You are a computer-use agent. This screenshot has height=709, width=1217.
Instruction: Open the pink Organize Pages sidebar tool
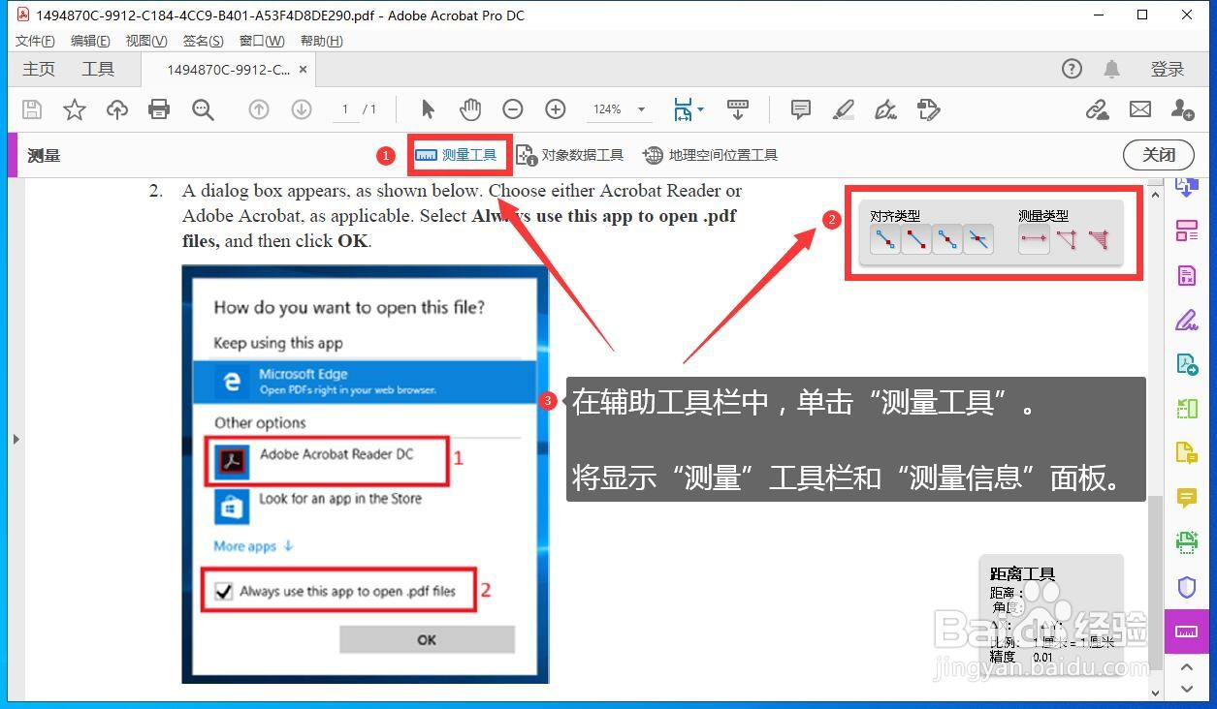pos(1187,231)
